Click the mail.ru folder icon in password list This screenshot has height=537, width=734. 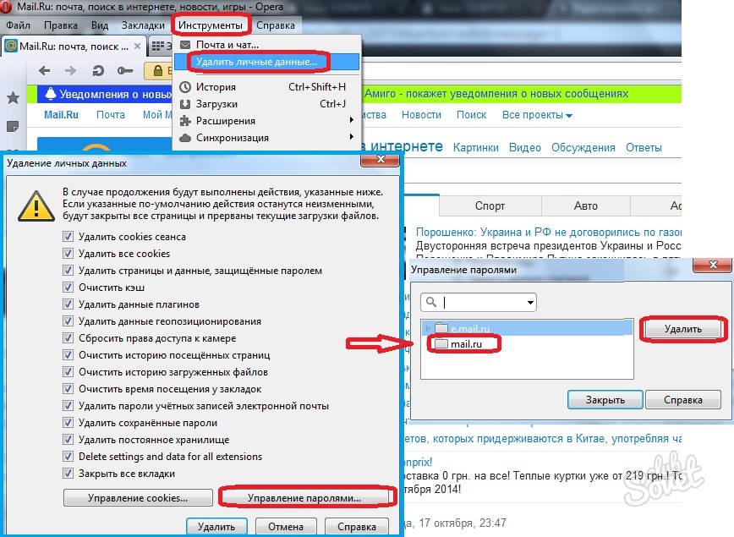click(x=440, y=344)
